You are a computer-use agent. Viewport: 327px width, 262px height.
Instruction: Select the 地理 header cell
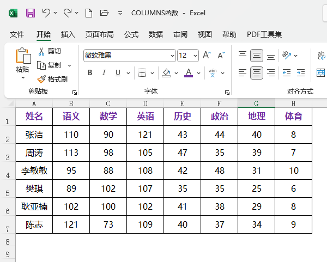(256, 117)
